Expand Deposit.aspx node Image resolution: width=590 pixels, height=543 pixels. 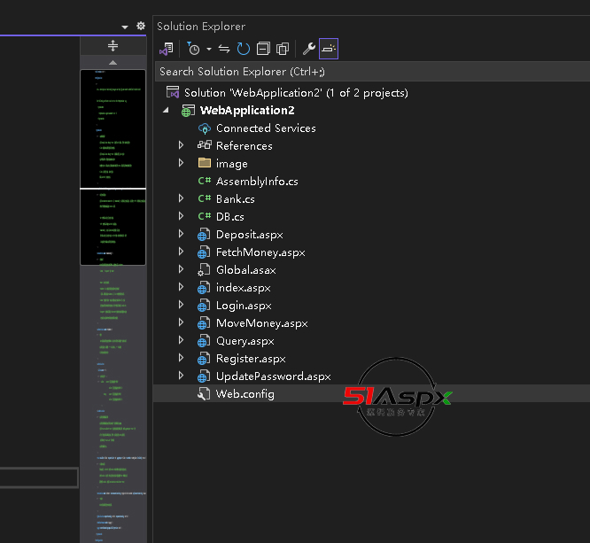(x=181, y=234)
